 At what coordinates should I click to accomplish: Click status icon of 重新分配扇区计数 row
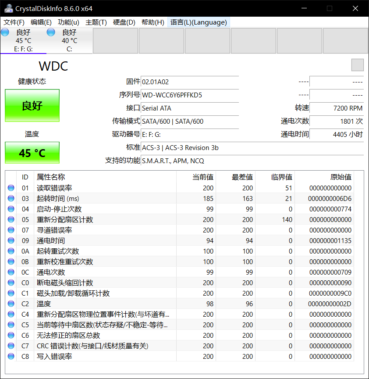point(11,219)
